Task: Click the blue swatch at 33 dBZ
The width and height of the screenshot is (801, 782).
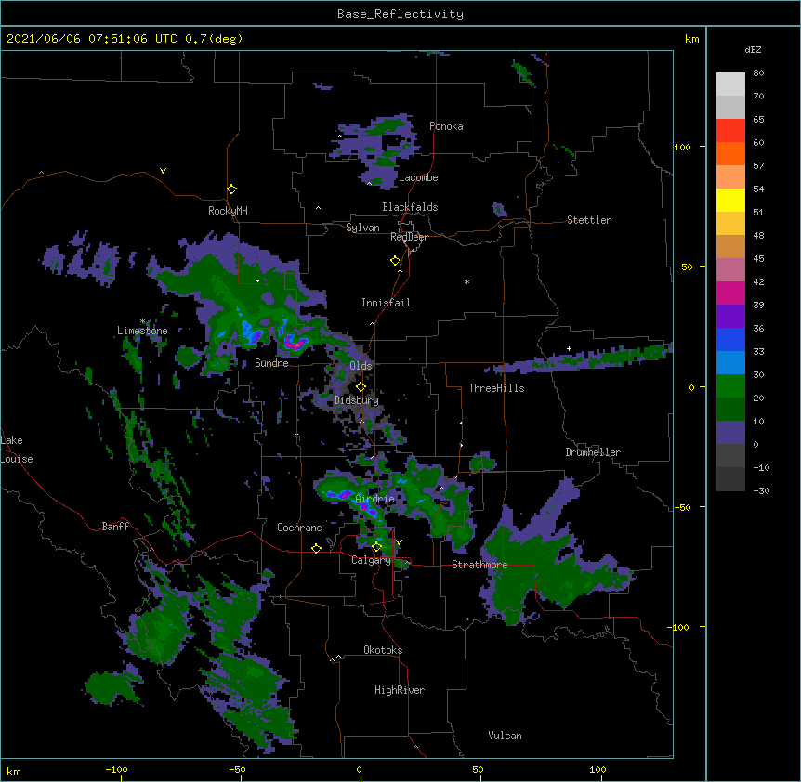Action: pyautogui.click(x=730, y=339)
